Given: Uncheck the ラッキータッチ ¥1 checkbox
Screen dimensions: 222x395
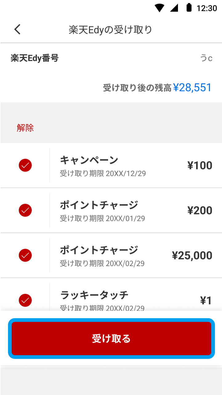Looking at the screenshot, I should [x=25, y=300].
